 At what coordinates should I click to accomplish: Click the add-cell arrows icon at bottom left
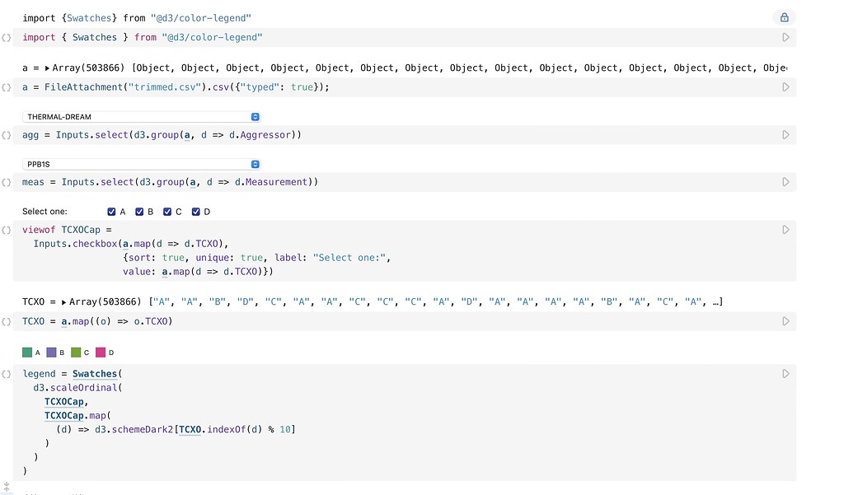(x=8, y=488)
